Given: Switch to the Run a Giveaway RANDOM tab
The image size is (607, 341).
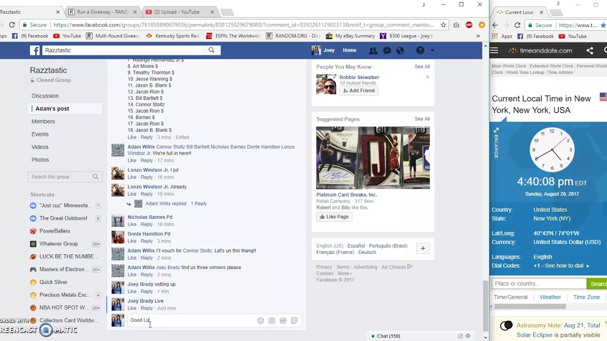Looking at the screenshot, I should (x=102, y=12).
